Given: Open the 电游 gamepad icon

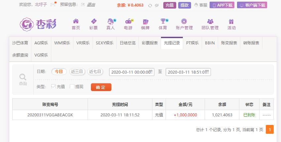Looking at the screenshot, I should pyautogui.click(x=128, y=21).
